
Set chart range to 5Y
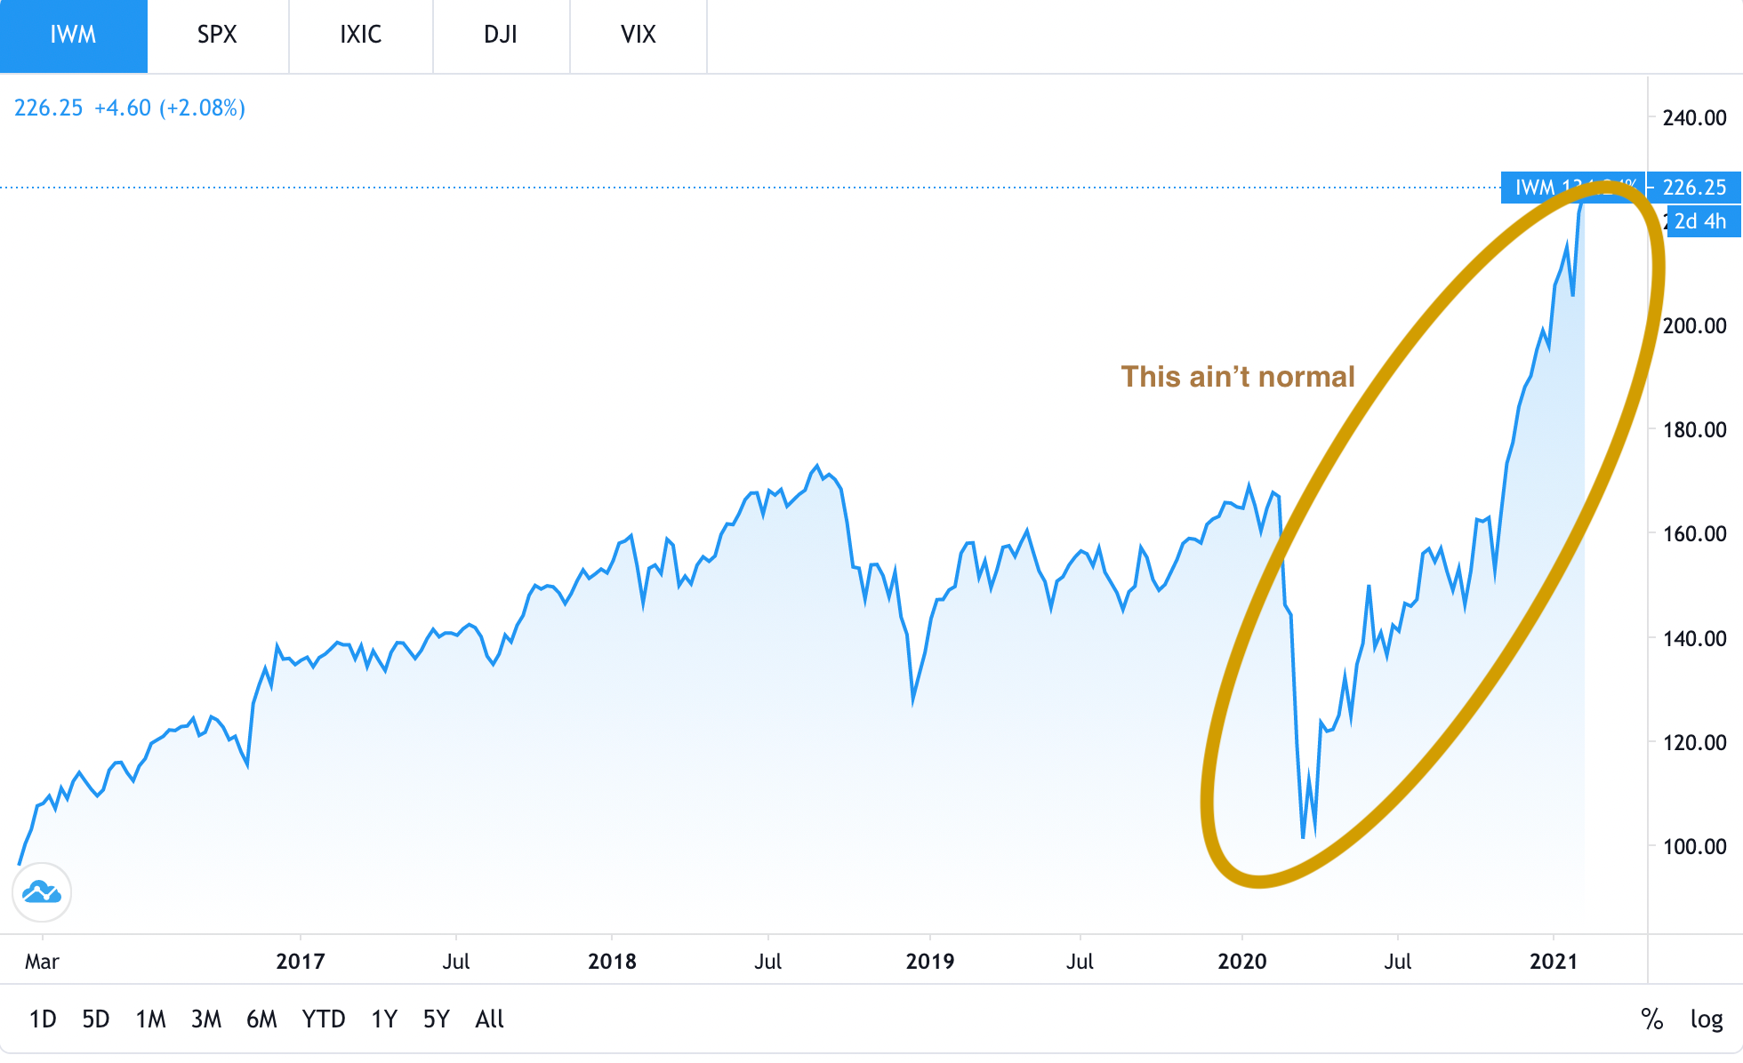click(437, 1019)
